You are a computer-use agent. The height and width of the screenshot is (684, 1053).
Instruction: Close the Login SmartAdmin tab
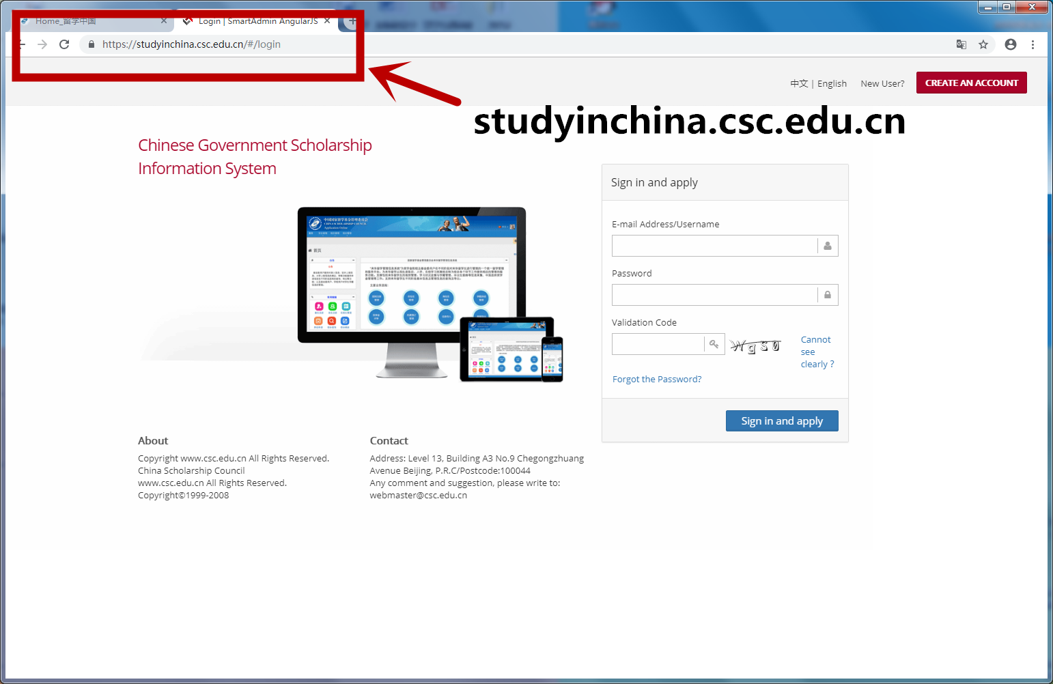point(327,21)
